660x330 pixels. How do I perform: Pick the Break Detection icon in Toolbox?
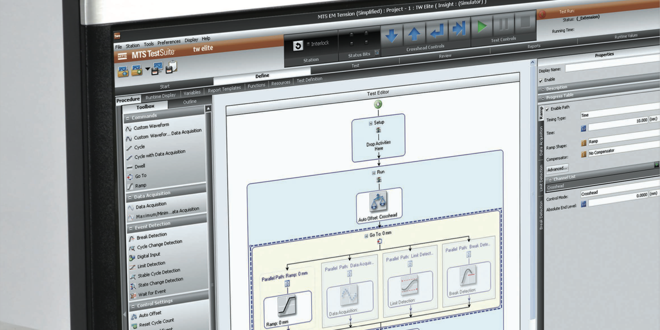pos(131,239)
